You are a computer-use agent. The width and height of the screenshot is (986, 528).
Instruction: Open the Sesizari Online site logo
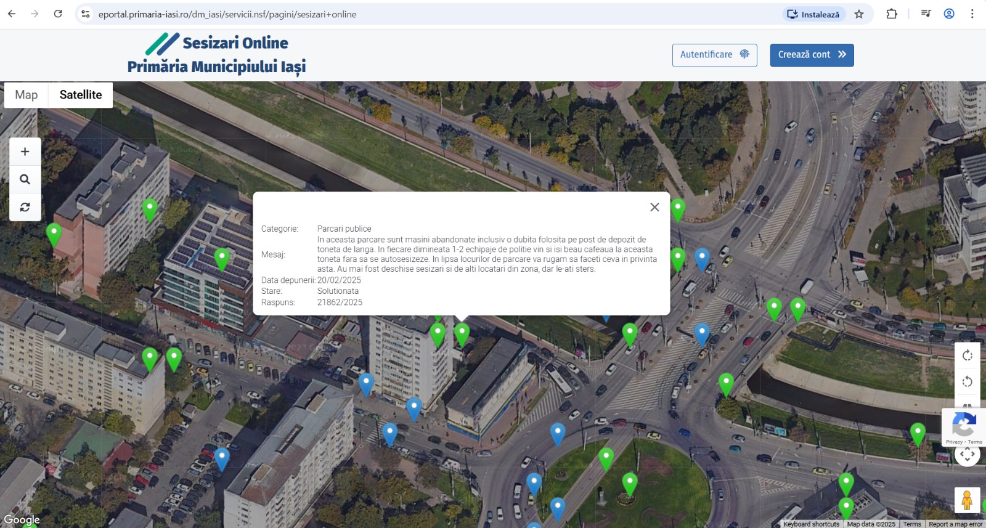click(x=216, y=54)
